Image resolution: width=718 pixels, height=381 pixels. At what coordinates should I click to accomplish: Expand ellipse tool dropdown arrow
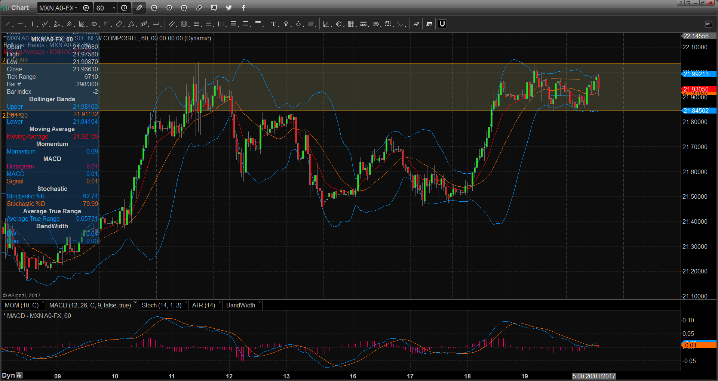99,26
